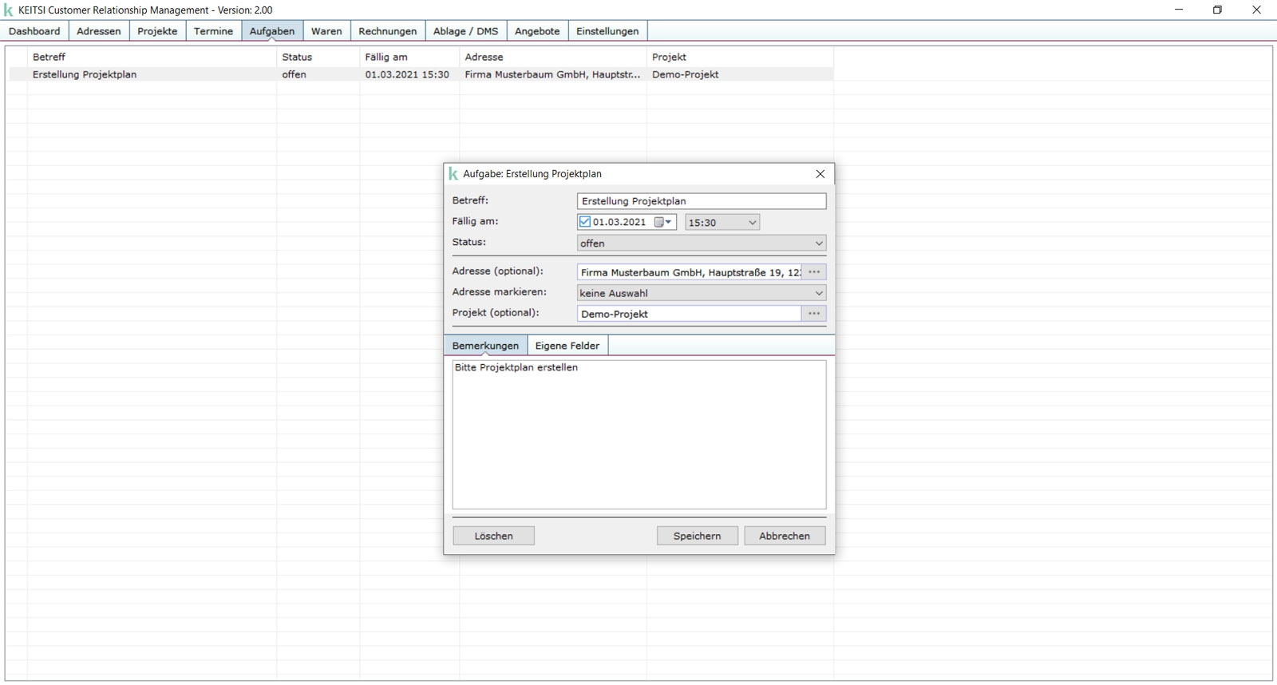Close the KEITSI main window
Screen dimensions: 1277x685
(1256, 10)
